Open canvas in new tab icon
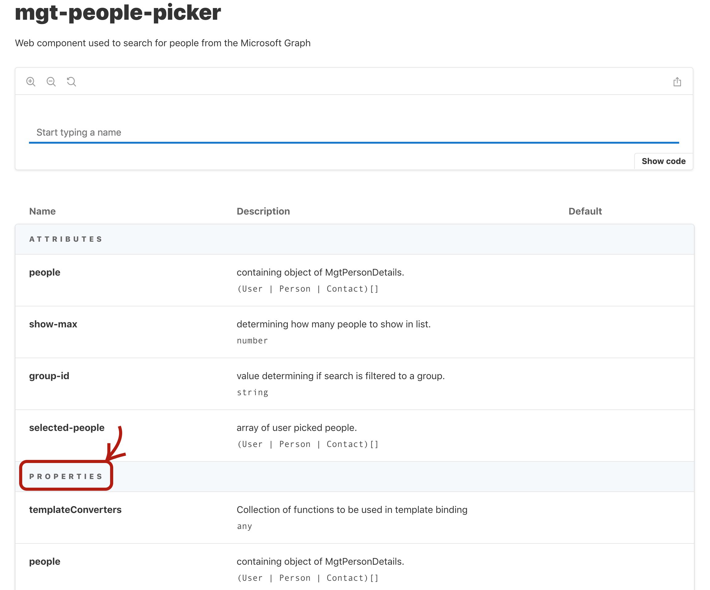The width and height of the screenshot is (710, 590). tap(677, 82)
